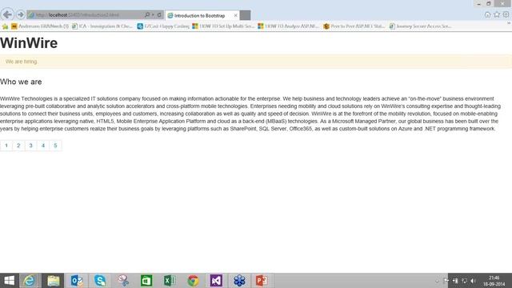
Task: Go to pagination page 2
Action: pos(18,146)
